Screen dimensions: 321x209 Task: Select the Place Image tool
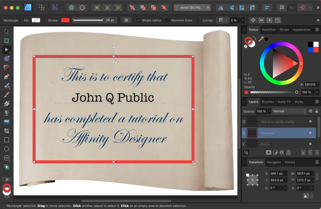(x=6, y=122)
